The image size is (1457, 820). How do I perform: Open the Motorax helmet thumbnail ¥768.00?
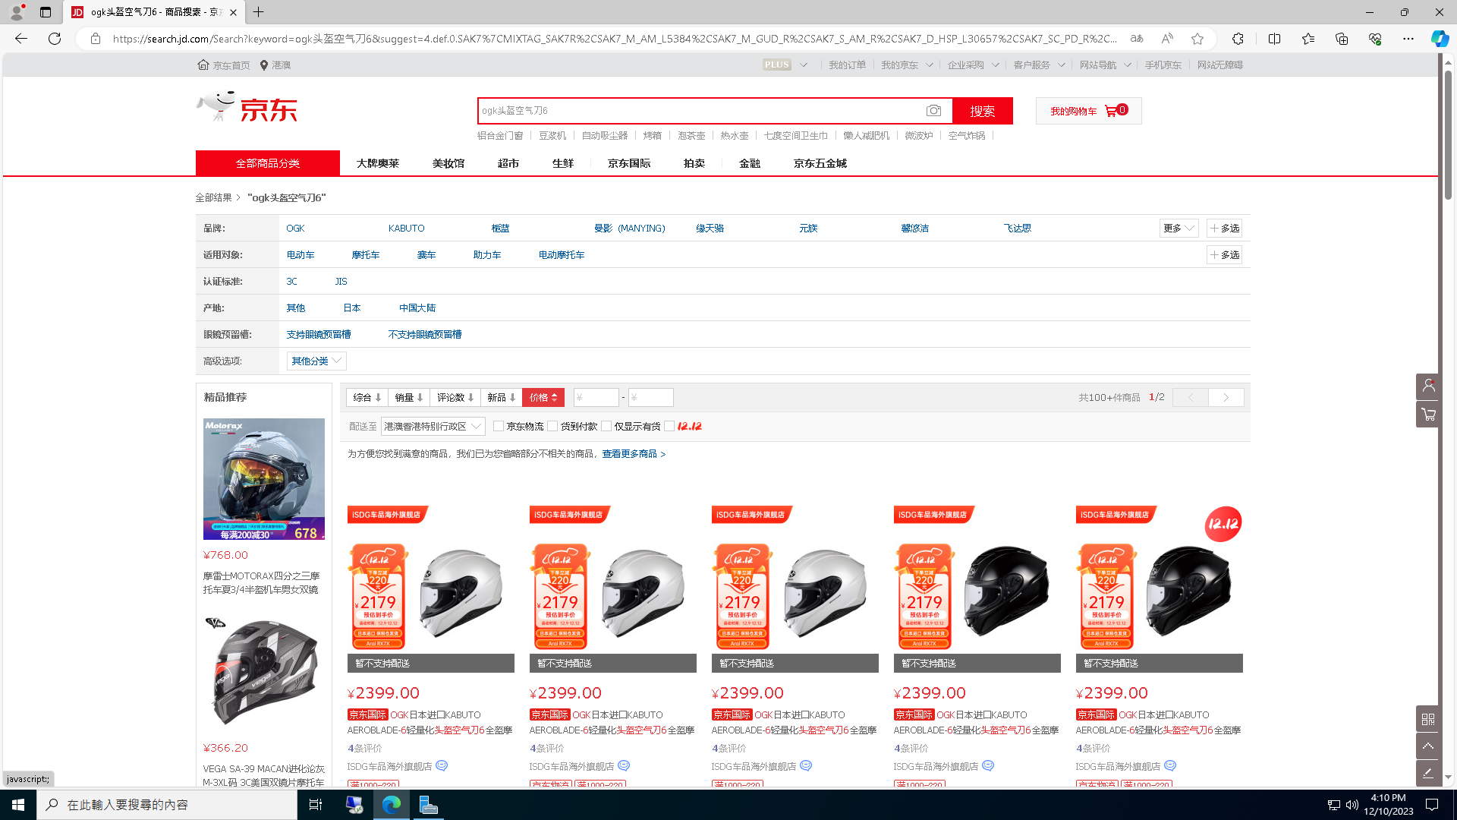(264, 479)
